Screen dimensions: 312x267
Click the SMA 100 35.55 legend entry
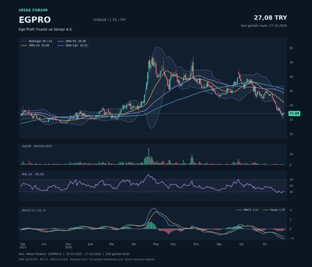point(73,46)
